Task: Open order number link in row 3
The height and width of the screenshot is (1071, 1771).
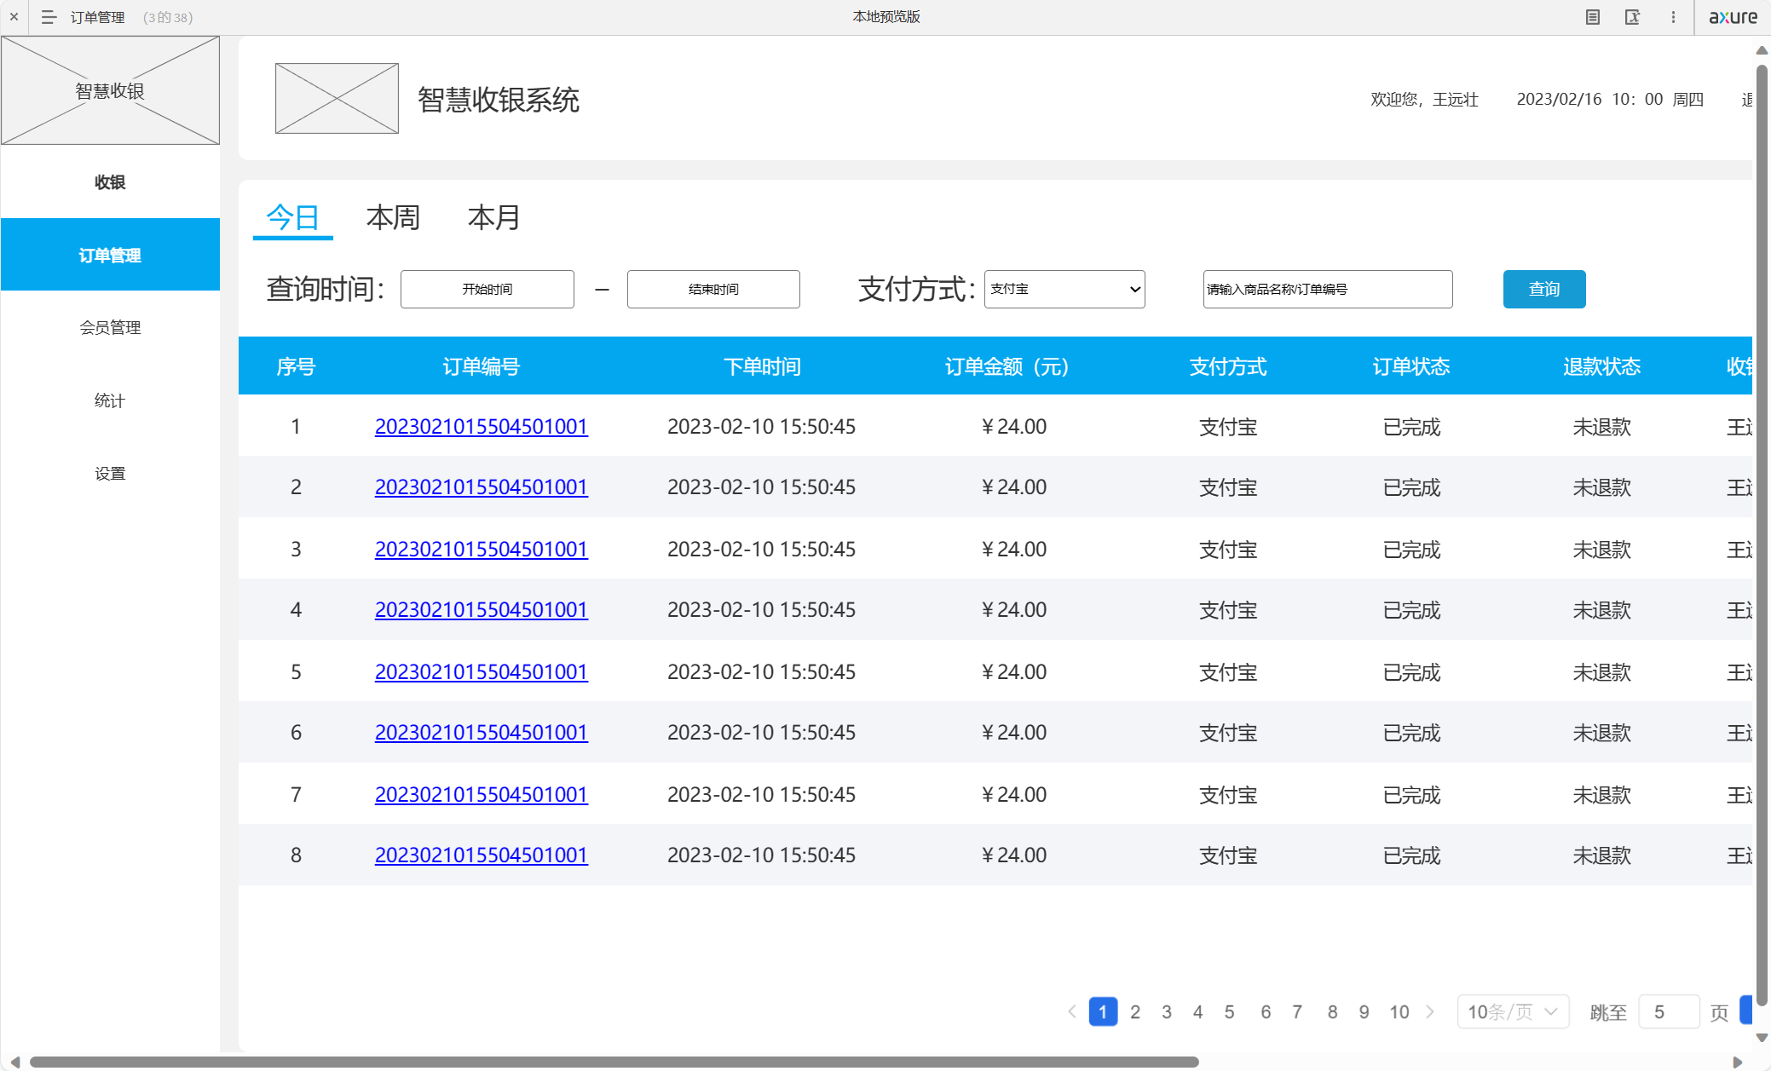Action: (482, 549)
